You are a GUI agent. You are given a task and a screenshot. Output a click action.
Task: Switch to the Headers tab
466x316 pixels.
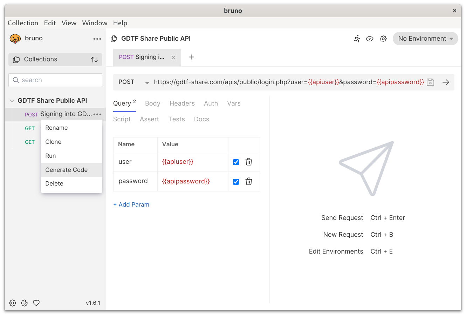(182, 103)
